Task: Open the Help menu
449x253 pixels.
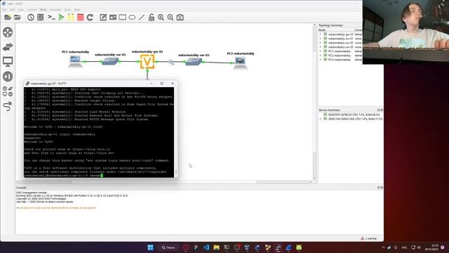Action: coord(77,9)
